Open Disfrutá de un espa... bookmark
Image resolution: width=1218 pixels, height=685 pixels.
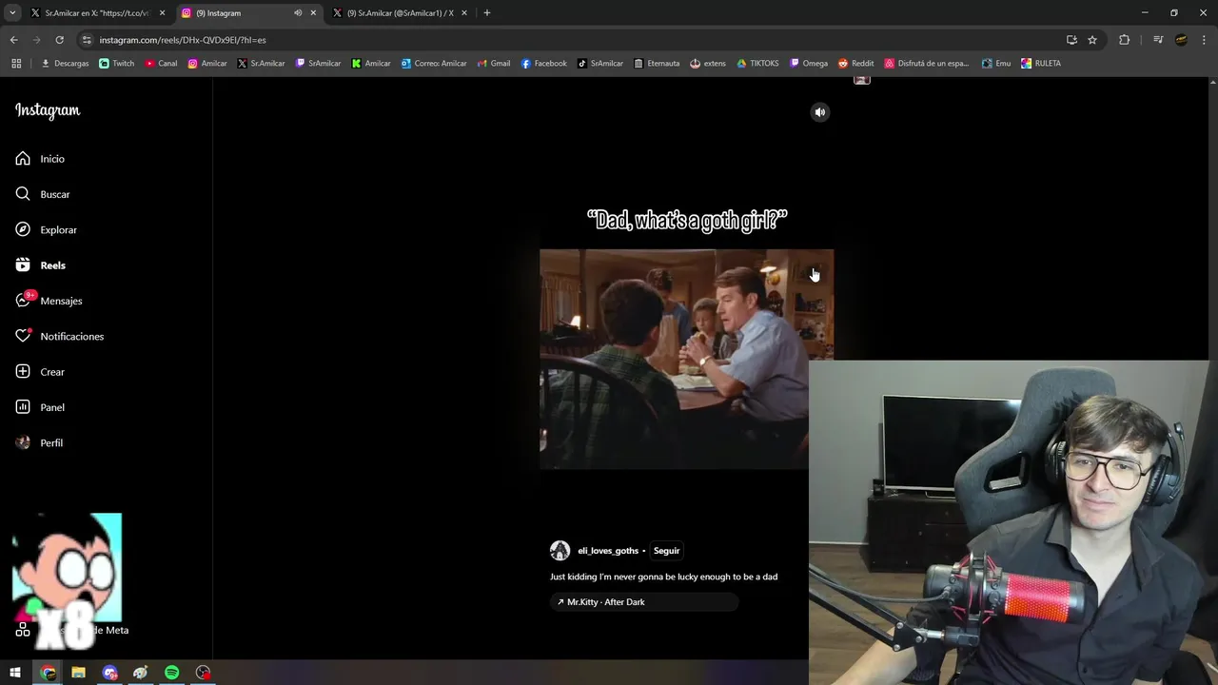tap(927, 64)
